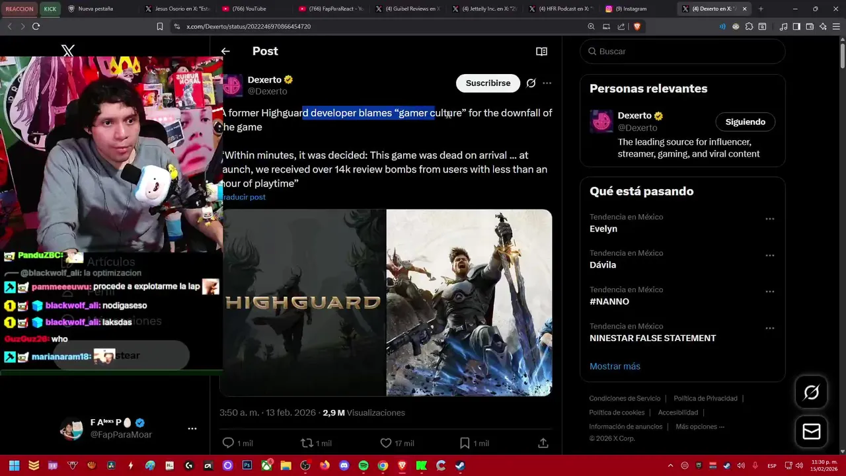
Task: Open the music note playlist icon
Action: 783,26
